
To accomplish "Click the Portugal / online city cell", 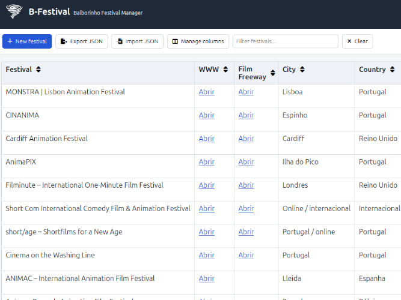I will coord(308,232).
